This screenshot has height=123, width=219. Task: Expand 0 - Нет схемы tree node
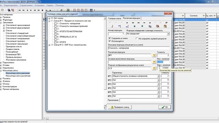49,18
